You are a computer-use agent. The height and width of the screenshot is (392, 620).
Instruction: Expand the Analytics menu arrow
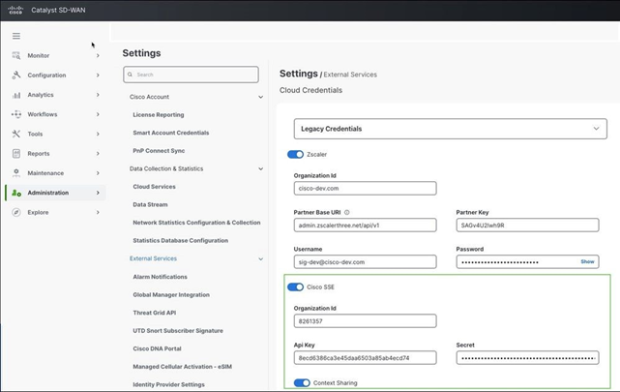pos(98,95)
